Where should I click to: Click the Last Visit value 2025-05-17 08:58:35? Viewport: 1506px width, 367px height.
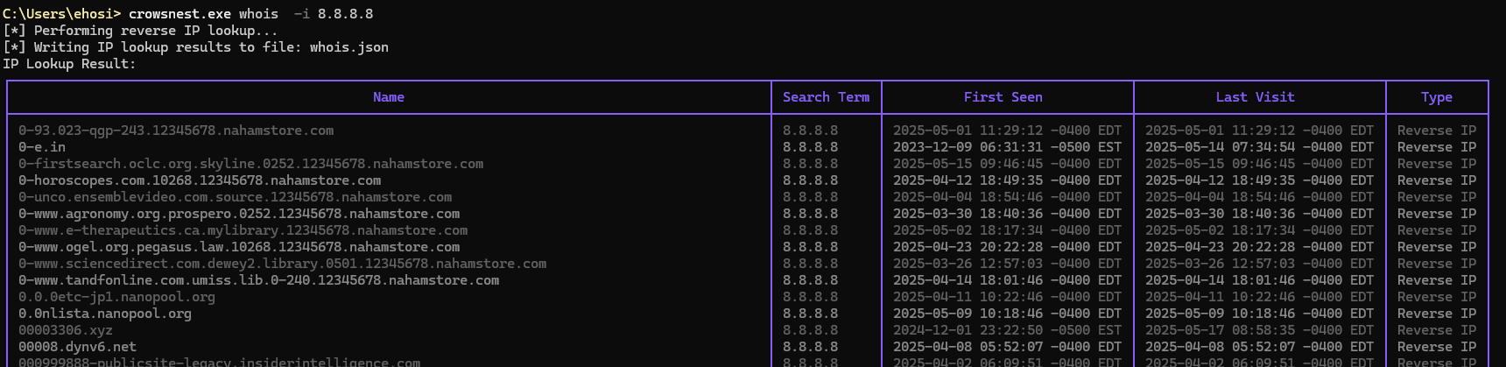[1259, 330]
